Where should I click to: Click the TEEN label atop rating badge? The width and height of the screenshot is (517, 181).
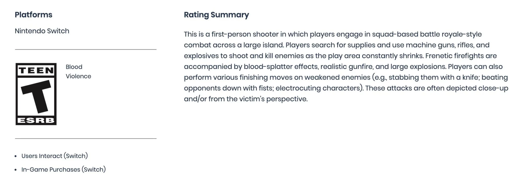[36, 70]
